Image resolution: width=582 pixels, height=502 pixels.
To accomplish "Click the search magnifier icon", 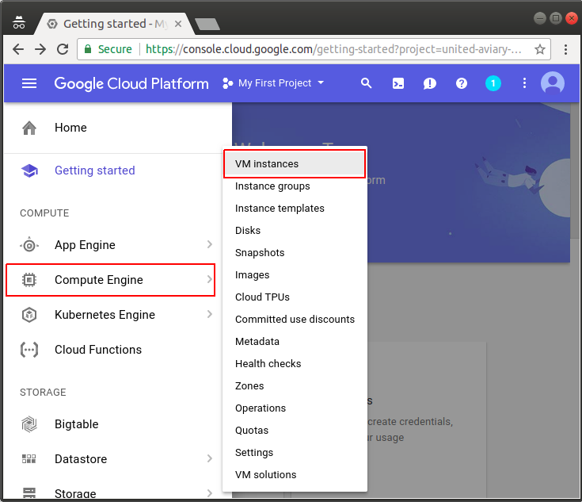I will tap(367, 83).
